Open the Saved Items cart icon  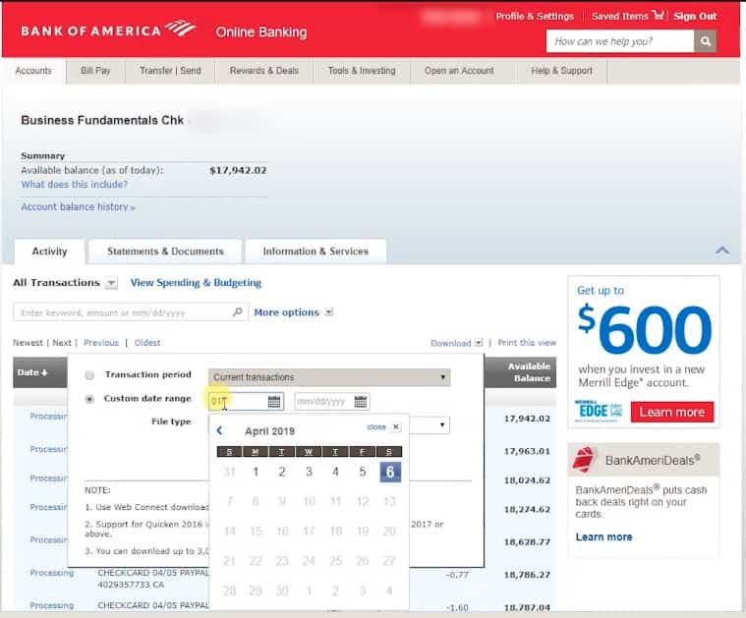[x=658, y=15]
